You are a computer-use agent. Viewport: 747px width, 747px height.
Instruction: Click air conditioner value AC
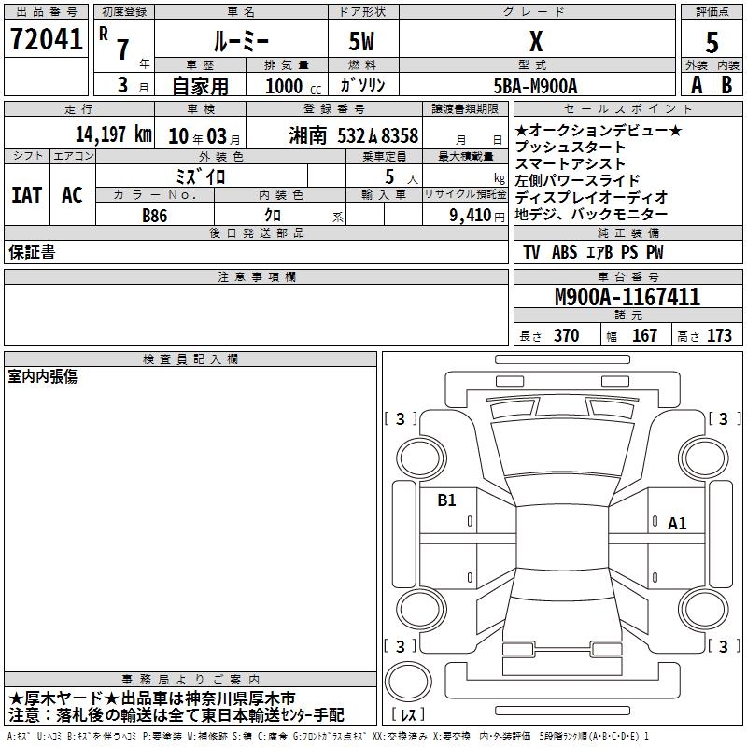click(x=72, y=195)
